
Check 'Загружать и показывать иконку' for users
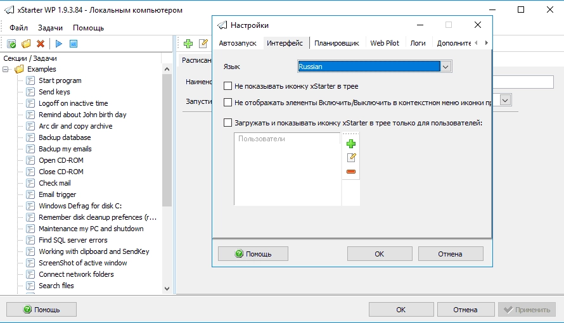228,123
